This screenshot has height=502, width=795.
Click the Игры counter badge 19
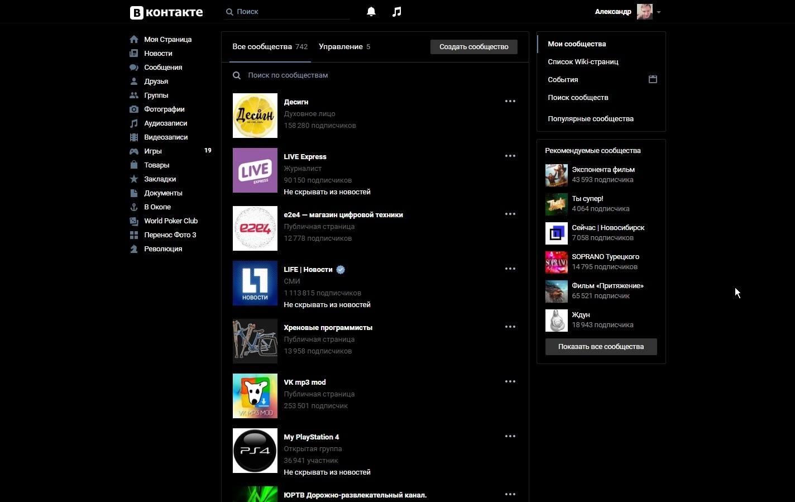click(208, 150)
